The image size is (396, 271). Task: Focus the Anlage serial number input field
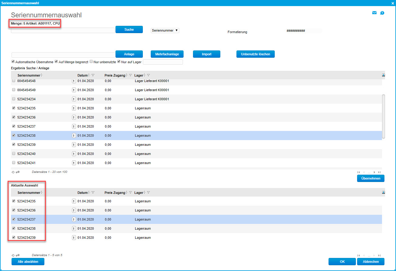tap(64, 55)
